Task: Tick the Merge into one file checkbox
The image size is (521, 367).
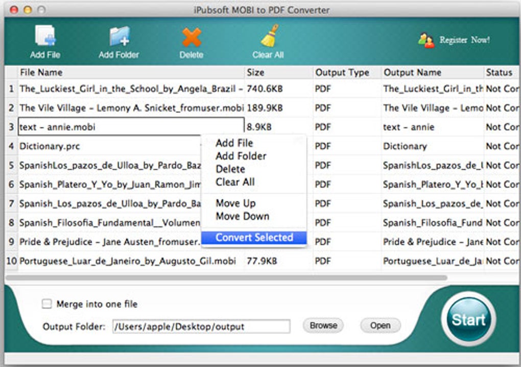Action: (x=47, y=304)
